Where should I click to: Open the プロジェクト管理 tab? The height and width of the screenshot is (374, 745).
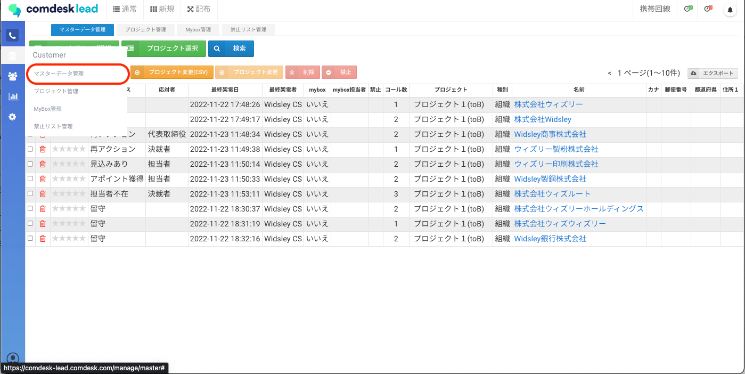(145, 30)
